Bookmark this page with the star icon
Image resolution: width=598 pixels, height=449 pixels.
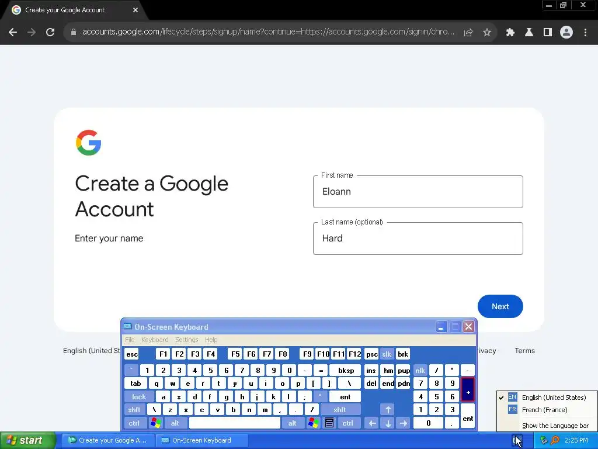click(x=486, y=33)
